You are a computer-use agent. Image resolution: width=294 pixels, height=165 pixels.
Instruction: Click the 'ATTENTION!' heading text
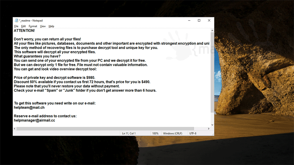[x=24, y=31]
